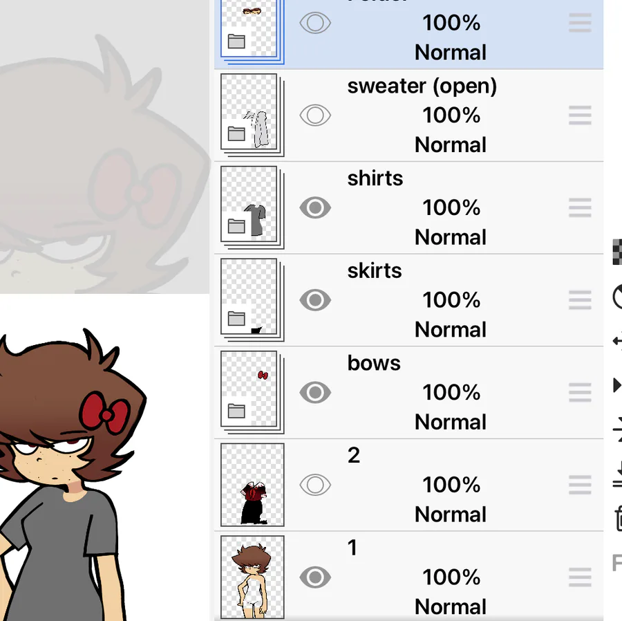This screenshot has height=621, width=622.
Task: Click the trash delete layer icon
Action: [619, 518]
